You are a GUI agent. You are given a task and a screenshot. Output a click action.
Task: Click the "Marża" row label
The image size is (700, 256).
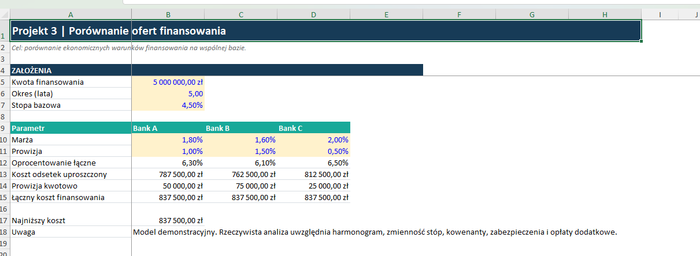(71, 140)
